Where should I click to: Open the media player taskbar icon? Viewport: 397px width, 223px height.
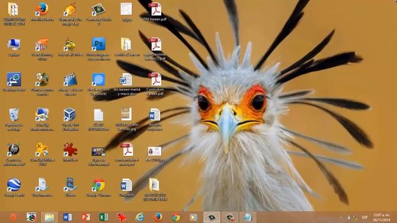tap(194, 217)
